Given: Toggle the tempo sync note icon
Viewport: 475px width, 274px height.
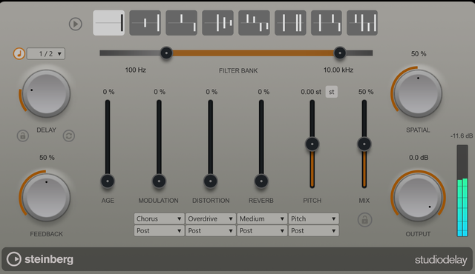Looking at the screenshot, I should pyautogui.click(x=19, y=54).
